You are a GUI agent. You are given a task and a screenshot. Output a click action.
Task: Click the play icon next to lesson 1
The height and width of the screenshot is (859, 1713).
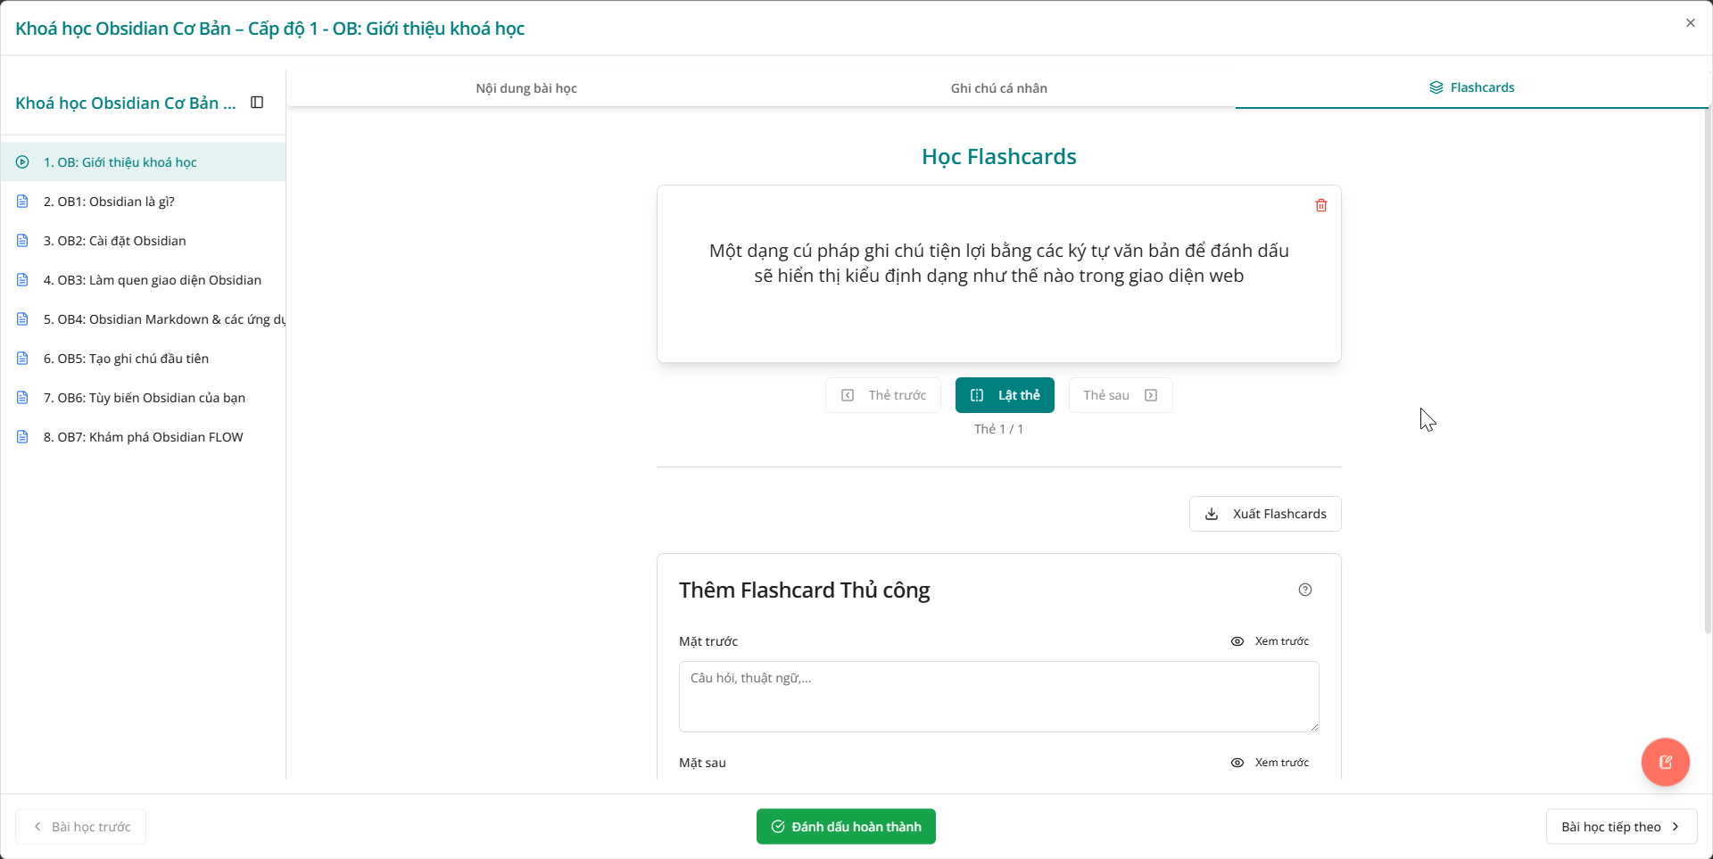[x=21, y=161]
